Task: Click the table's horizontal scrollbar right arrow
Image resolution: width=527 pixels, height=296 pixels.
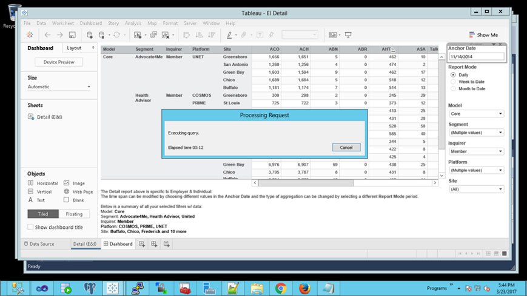Action: pyautogui.click(x=435, y=183)
